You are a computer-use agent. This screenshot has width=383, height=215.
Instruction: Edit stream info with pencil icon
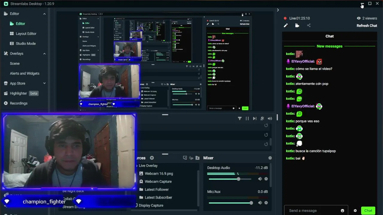point(286,25)
